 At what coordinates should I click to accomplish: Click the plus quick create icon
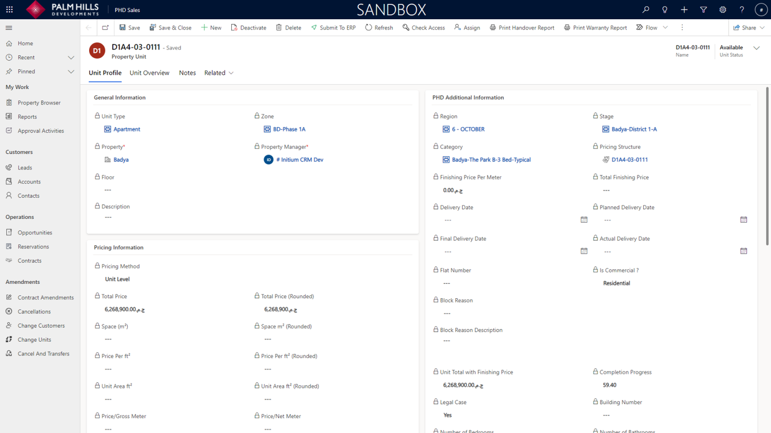(684, 9)
